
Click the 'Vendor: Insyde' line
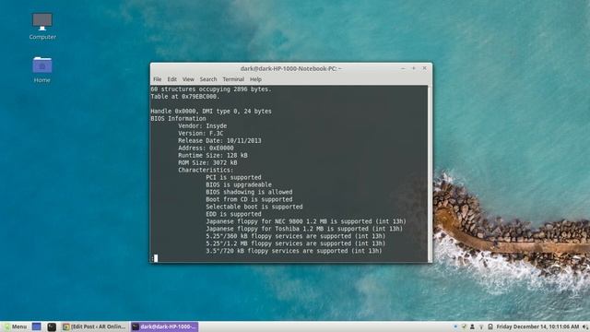coord(203,125)
